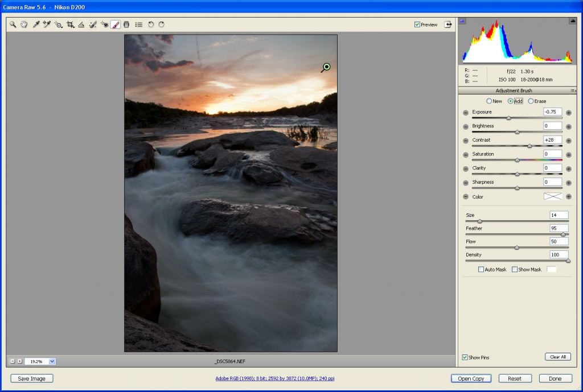Screen dimensions: 583x392
Task: Select the Erase brush mode
Action: tap(531, 101)
